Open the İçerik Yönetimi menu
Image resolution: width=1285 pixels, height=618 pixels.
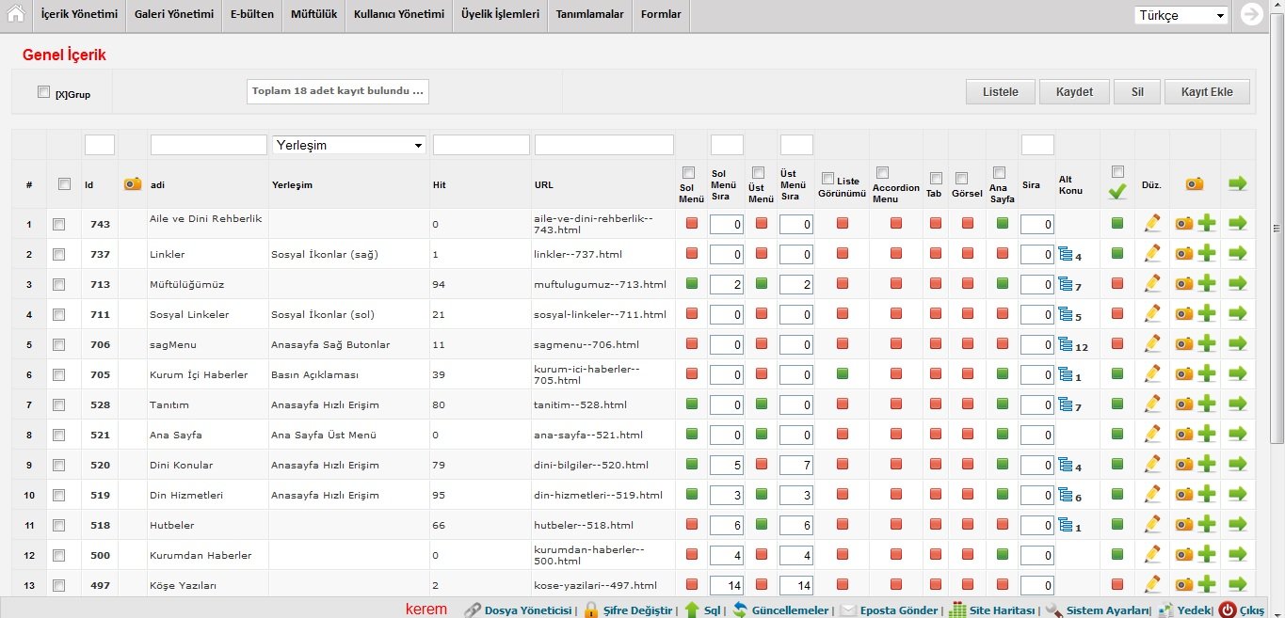pos(80,15)
